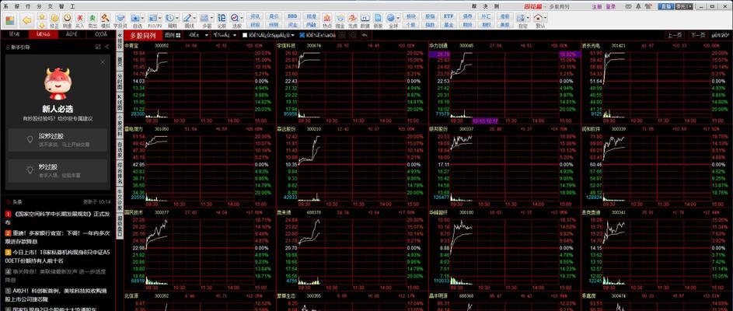Open the 默认 dropdown arrow
Viewport: 733px width, 311px height.
[x=546, y=17]
